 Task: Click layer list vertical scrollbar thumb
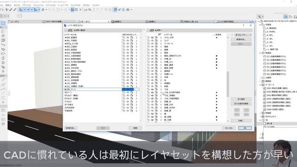(x=228, y=84)
